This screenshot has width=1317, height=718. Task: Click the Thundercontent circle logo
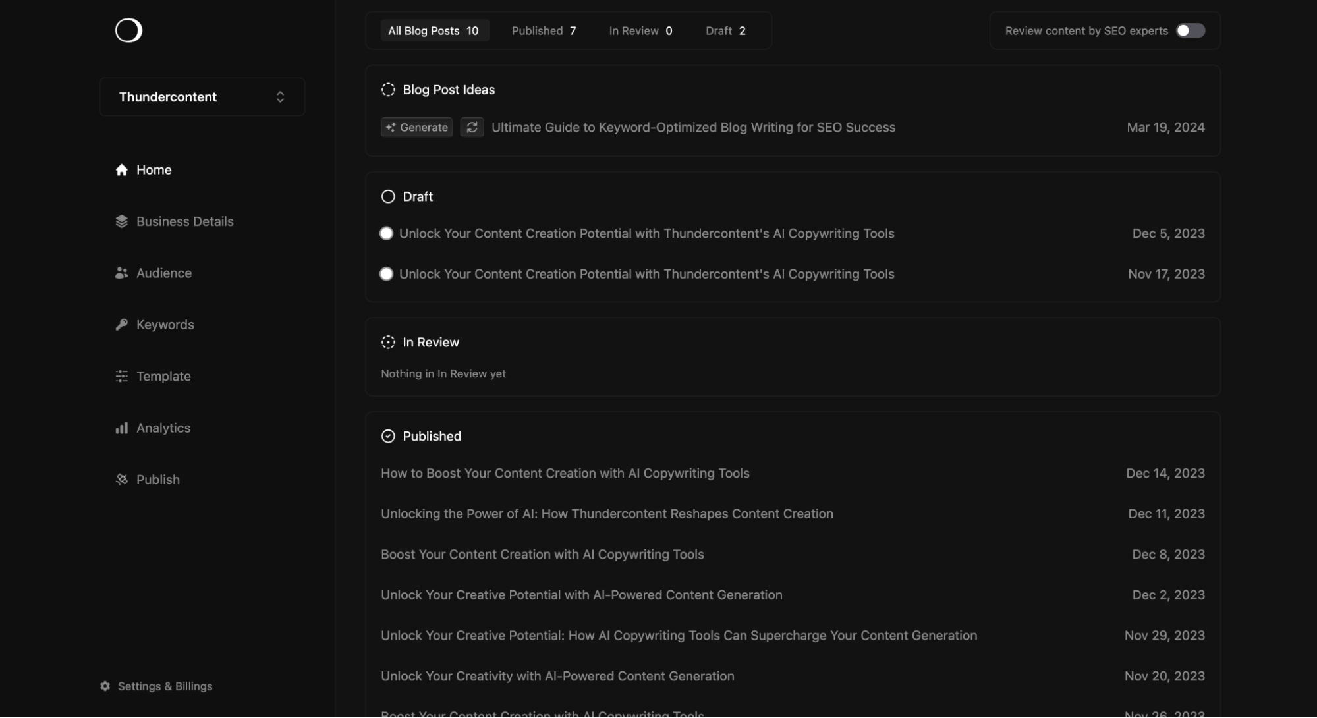(128, 30)
